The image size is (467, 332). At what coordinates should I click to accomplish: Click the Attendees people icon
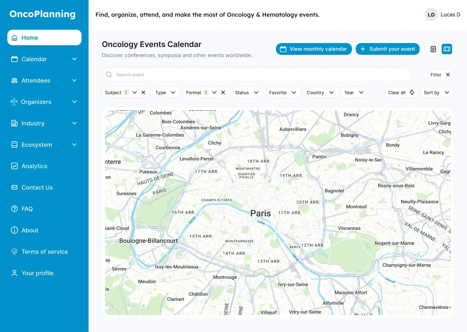pos(14,80)
